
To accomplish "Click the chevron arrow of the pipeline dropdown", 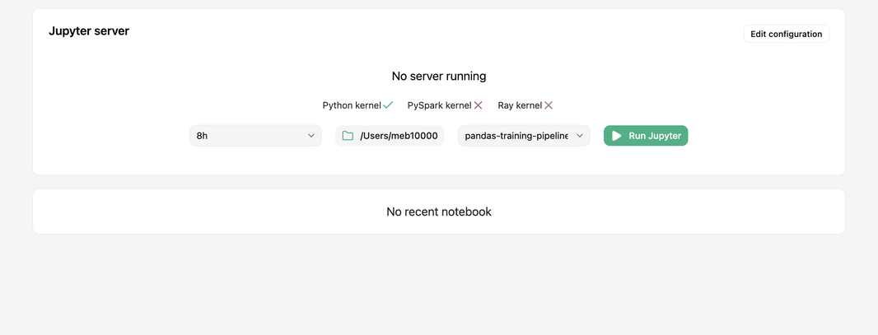I will [580, 135].
